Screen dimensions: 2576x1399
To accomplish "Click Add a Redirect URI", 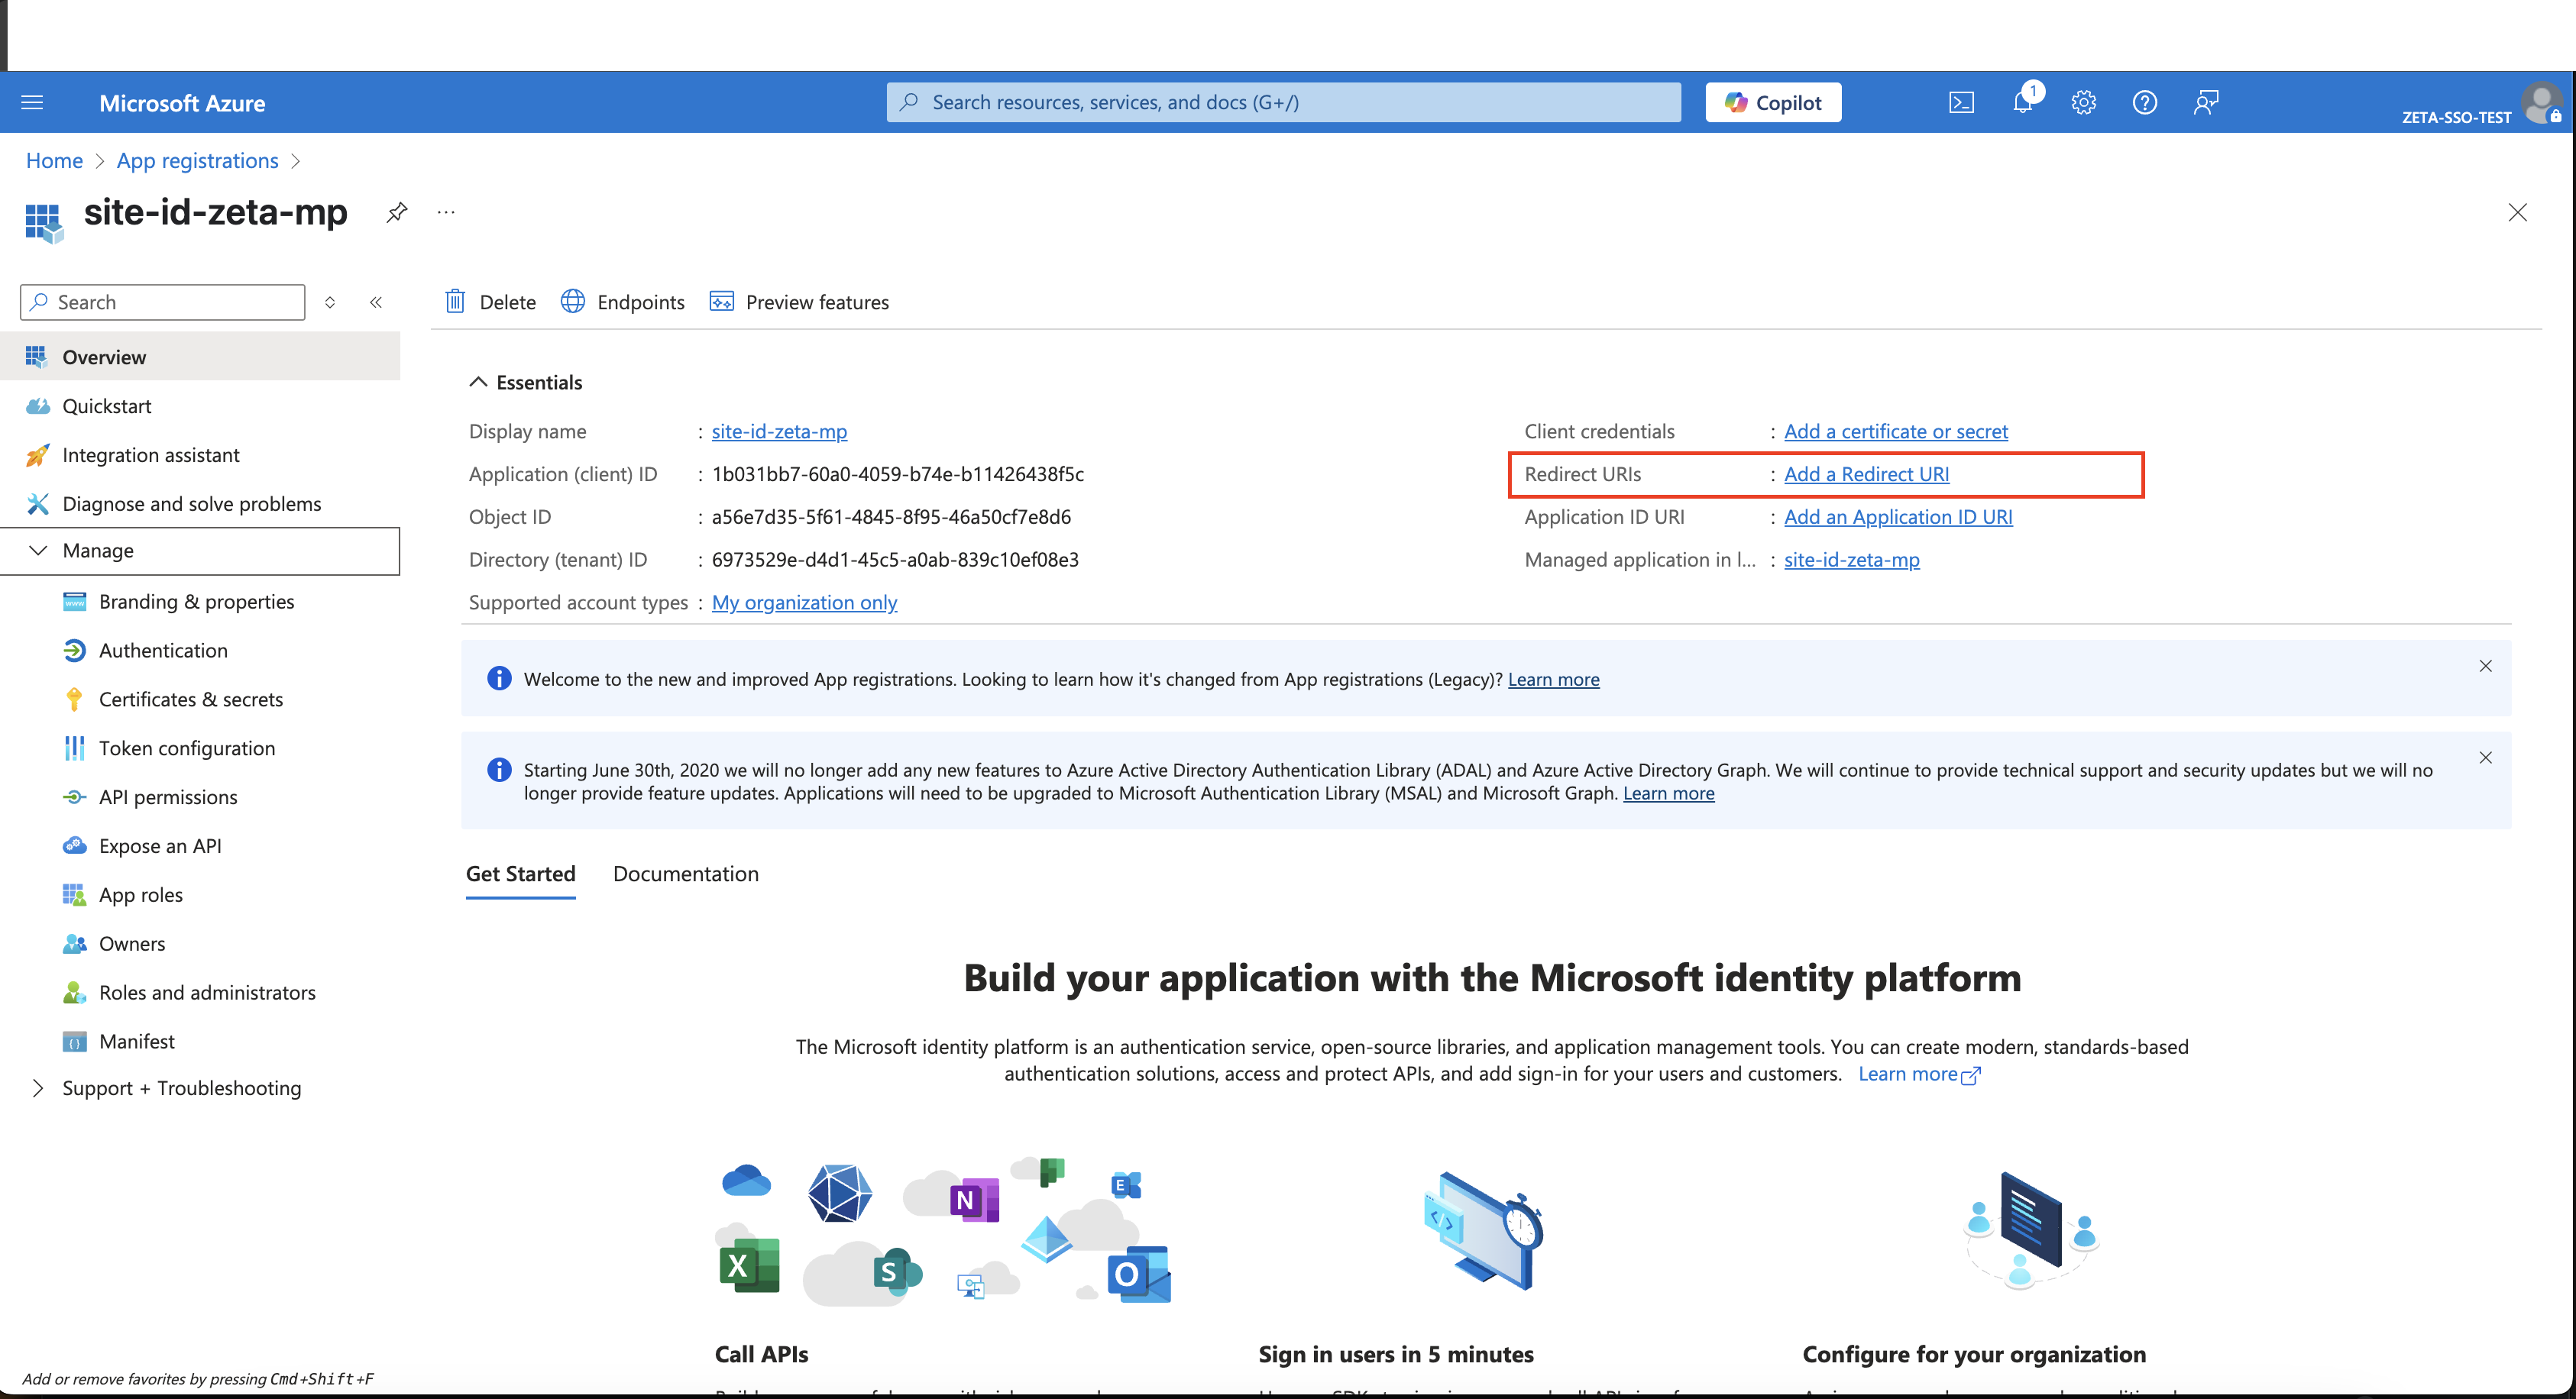I will pyautogui.click(x=1866, y=473).
